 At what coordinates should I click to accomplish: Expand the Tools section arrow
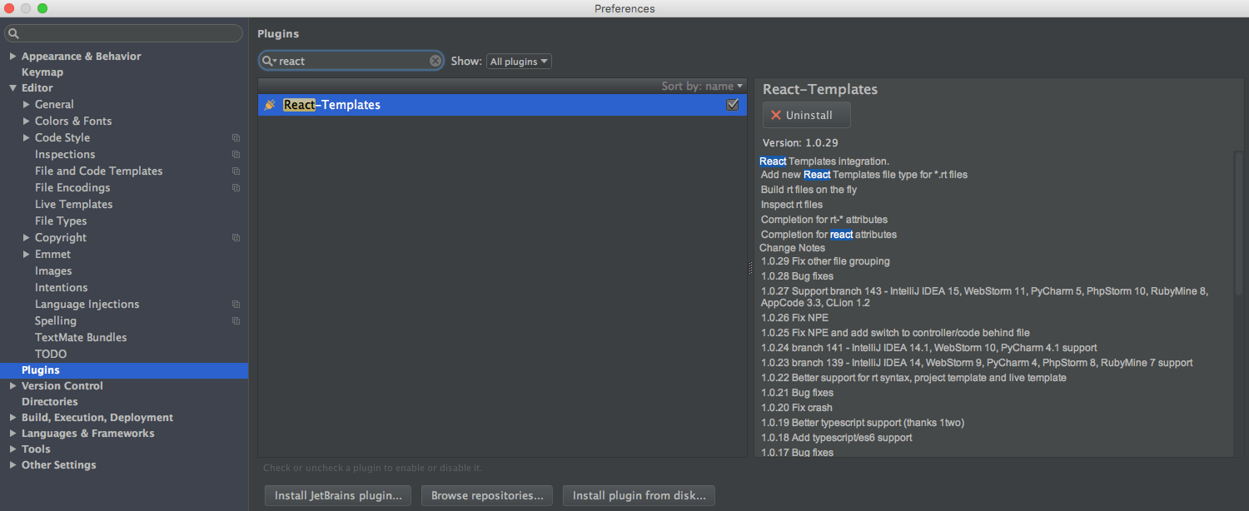(x=12, y=449)
